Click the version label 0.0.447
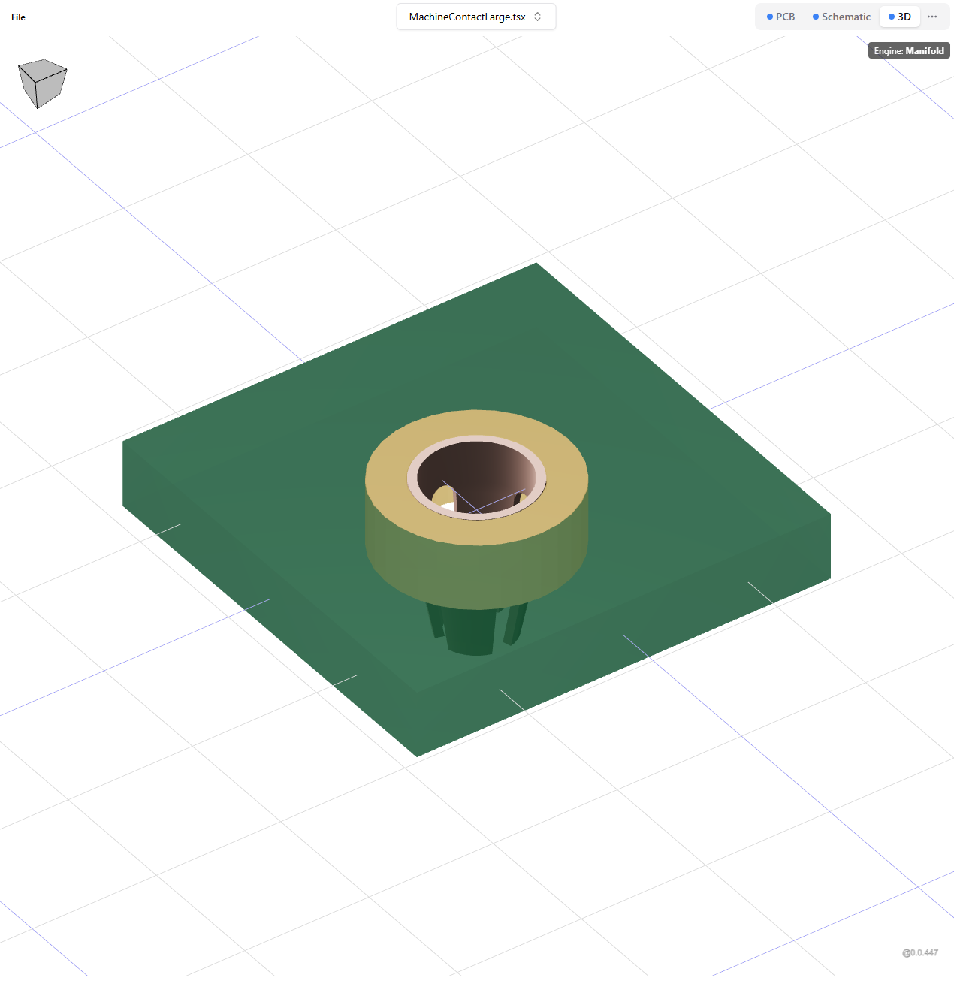The image size is (954, 981). tap(920, 952)
